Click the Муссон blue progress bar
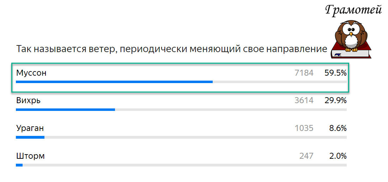 [114, 82]
